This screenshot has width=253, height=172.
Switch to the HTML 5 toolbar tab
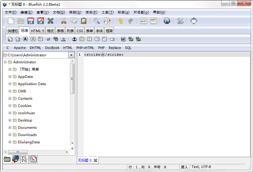(x=38, y=31)
